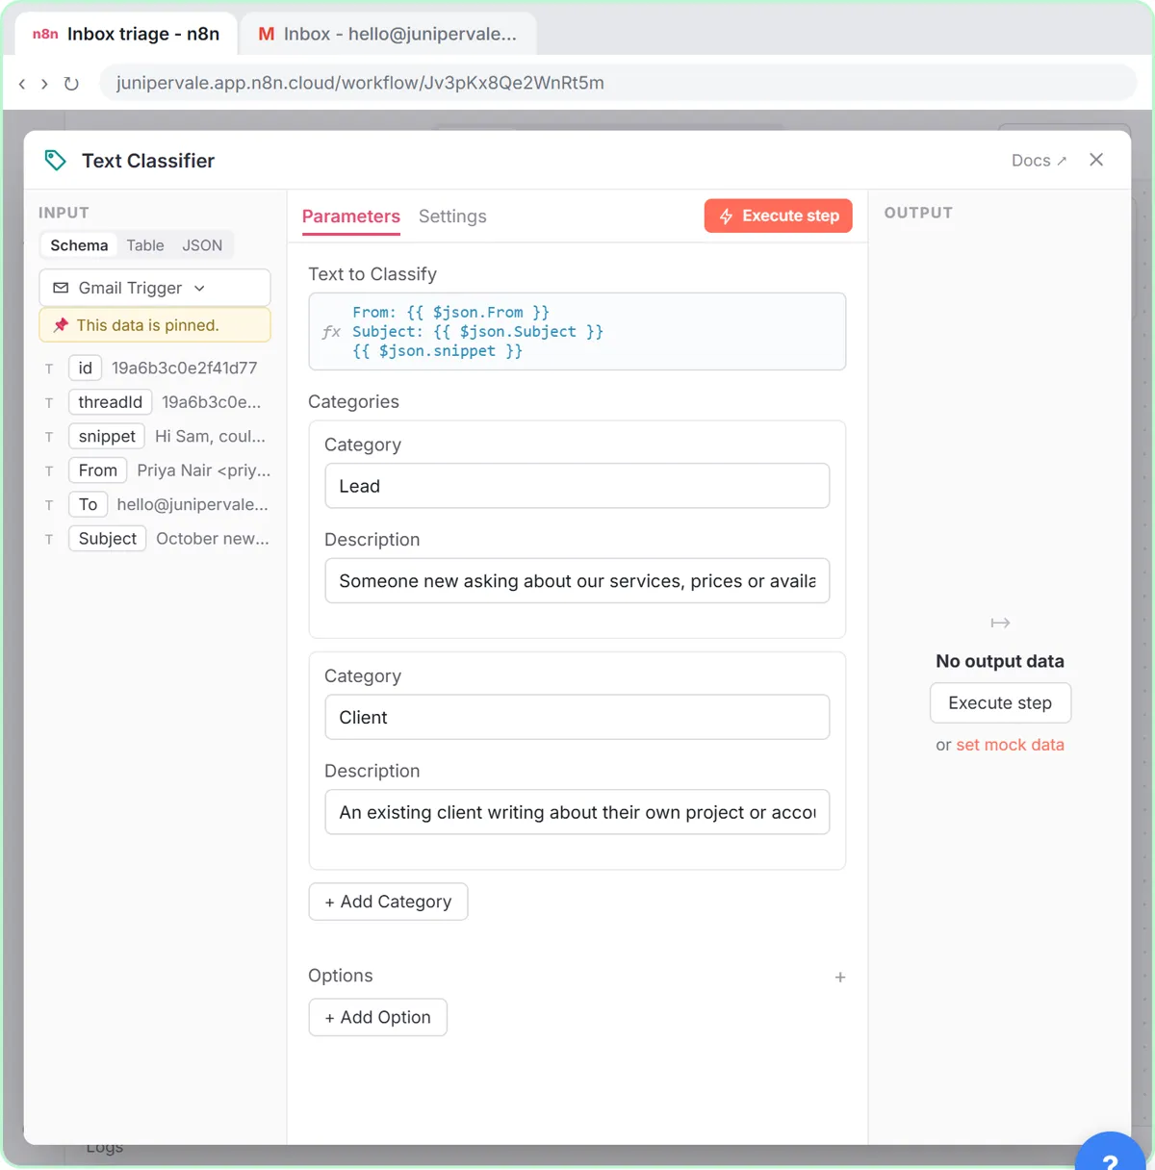The image size is (1155, 1170).
Task: Click the 'This data is pinned.' notice
Action: (155, 325)
